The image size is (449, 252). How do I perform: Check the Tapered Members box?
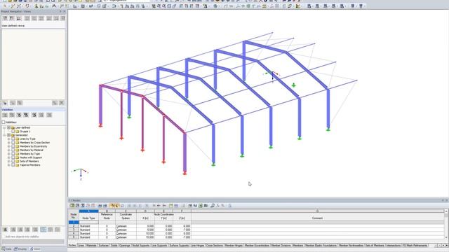point(13,165)
